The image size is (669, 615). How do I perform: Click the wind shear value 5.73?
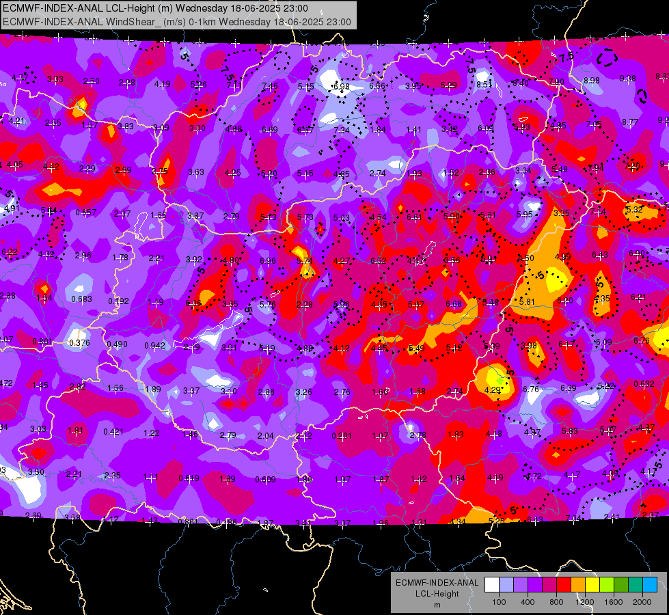[305, 217]
